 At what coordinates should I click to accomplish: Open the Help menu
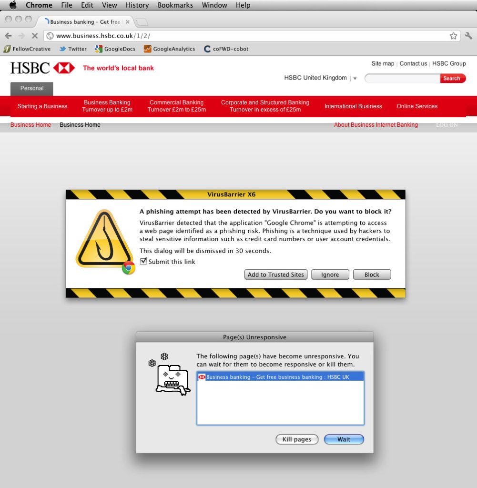point(243,5)
